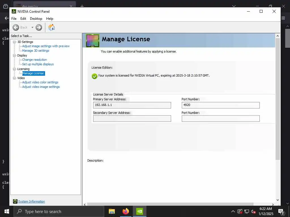Open the System Information link

tap(32, 201)
